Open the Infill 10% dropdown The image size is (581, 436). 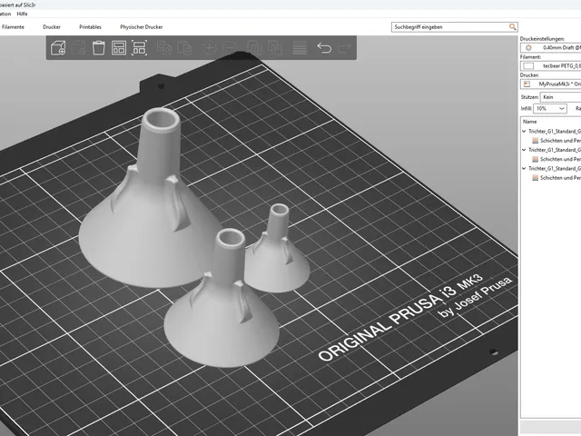(550, 109)
